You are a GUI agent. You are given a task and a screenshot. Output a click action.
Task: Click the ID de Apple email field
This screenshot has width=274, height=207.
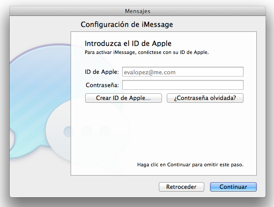pyautogui.click(x=183, y=72)
